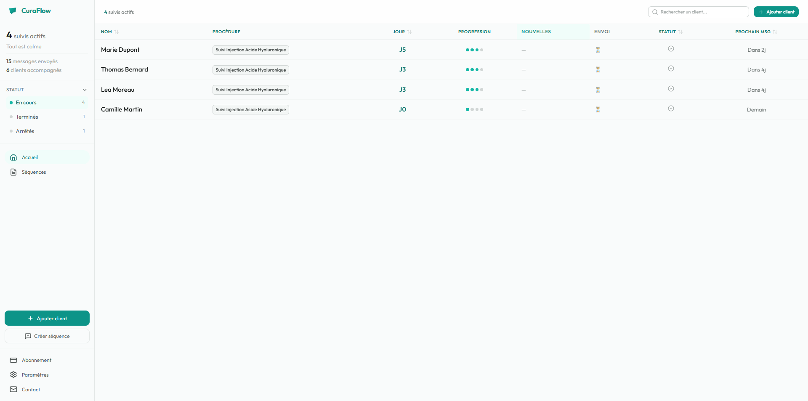The height and width of the screenshot is (401, 808).
Task: Collapse the STATUT section chevron
Action: tap(85, 90)
